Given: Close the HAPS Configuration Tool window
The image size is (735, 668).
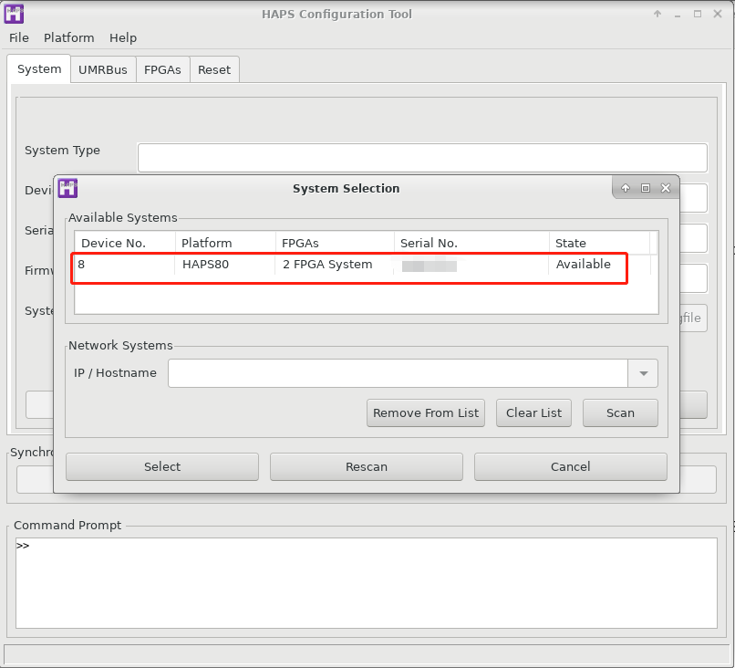Looking at the screenshot, I should (x=718, y=14).
